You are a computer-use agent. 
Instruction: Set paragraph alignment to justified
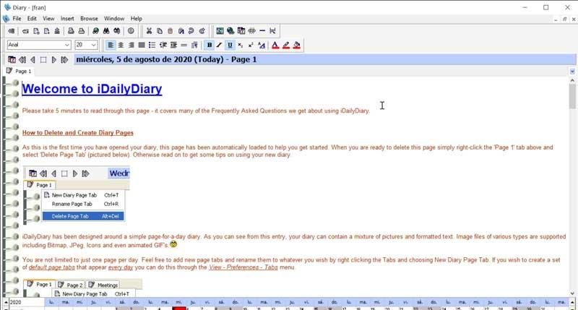pyautogui.click(x=142, y=45)
